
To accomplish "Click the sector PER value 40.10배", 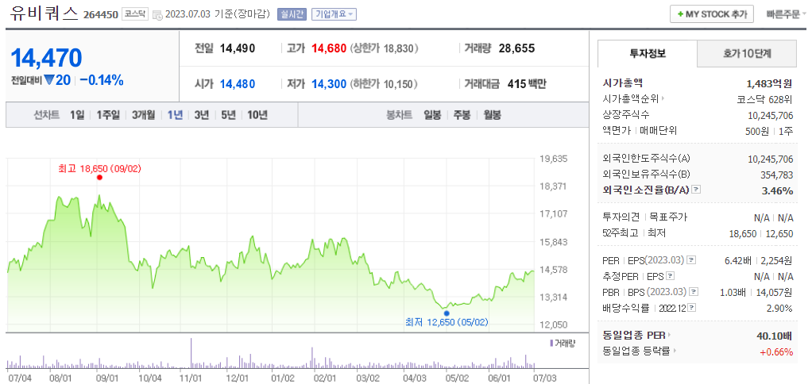I will 774,336.
